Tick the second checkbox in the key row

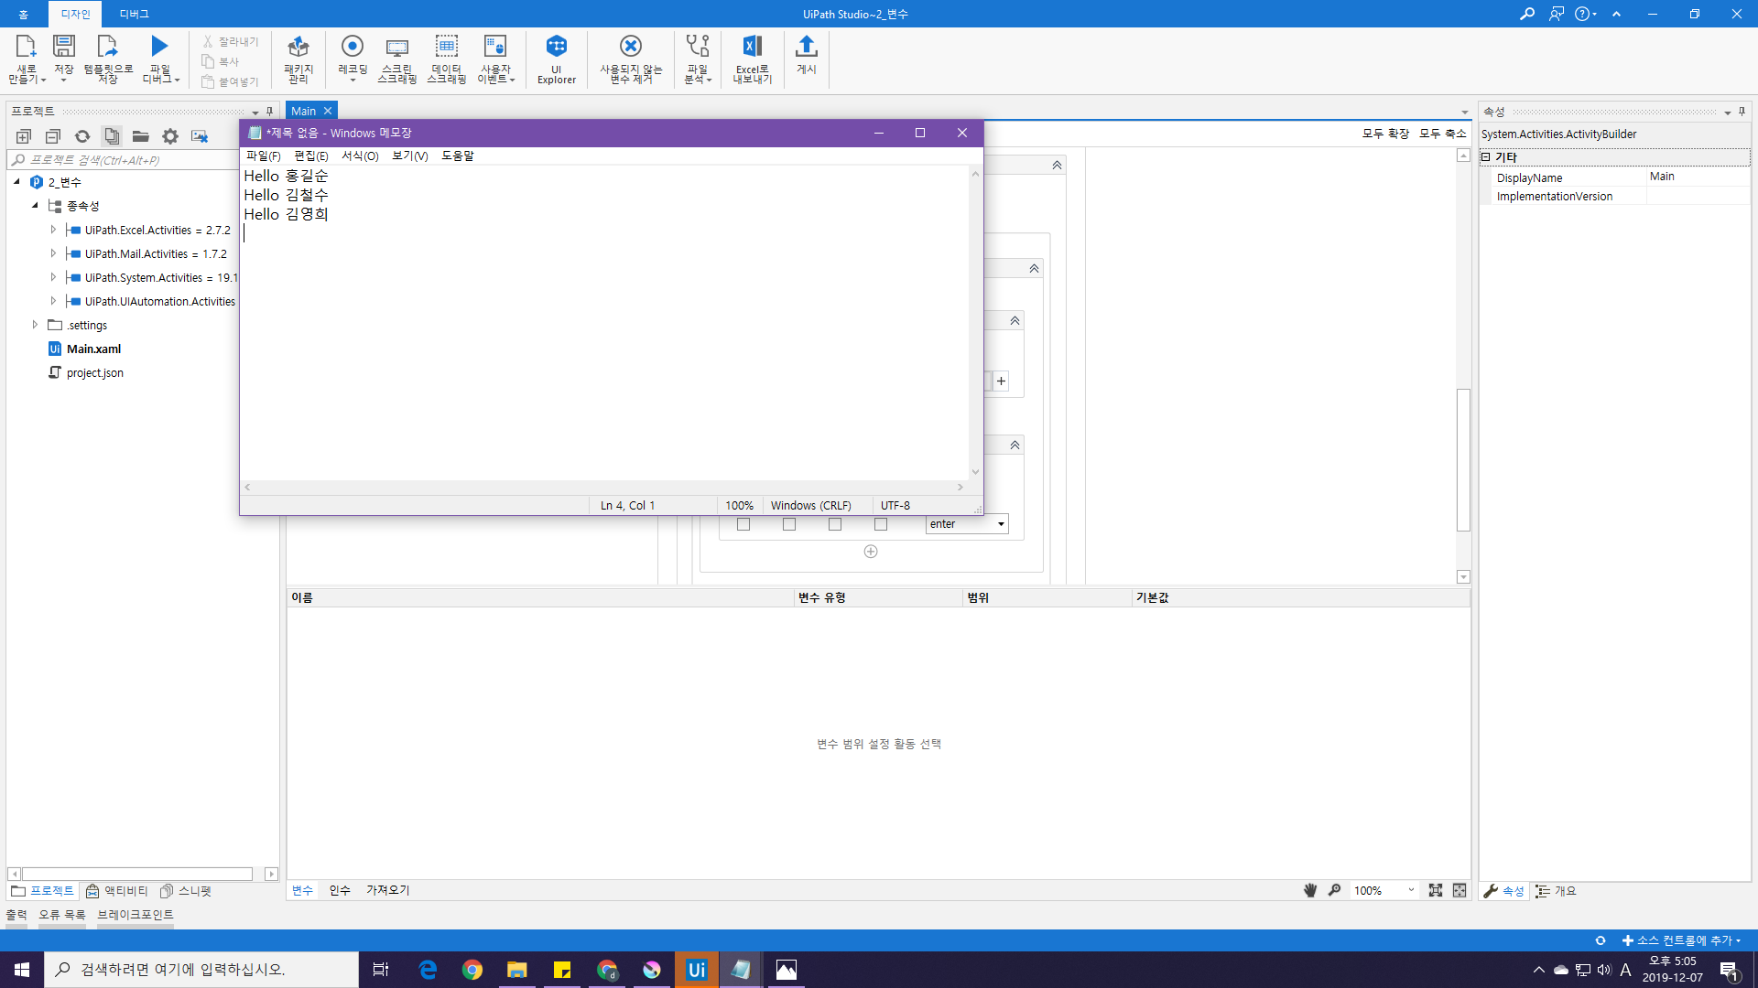789,524
